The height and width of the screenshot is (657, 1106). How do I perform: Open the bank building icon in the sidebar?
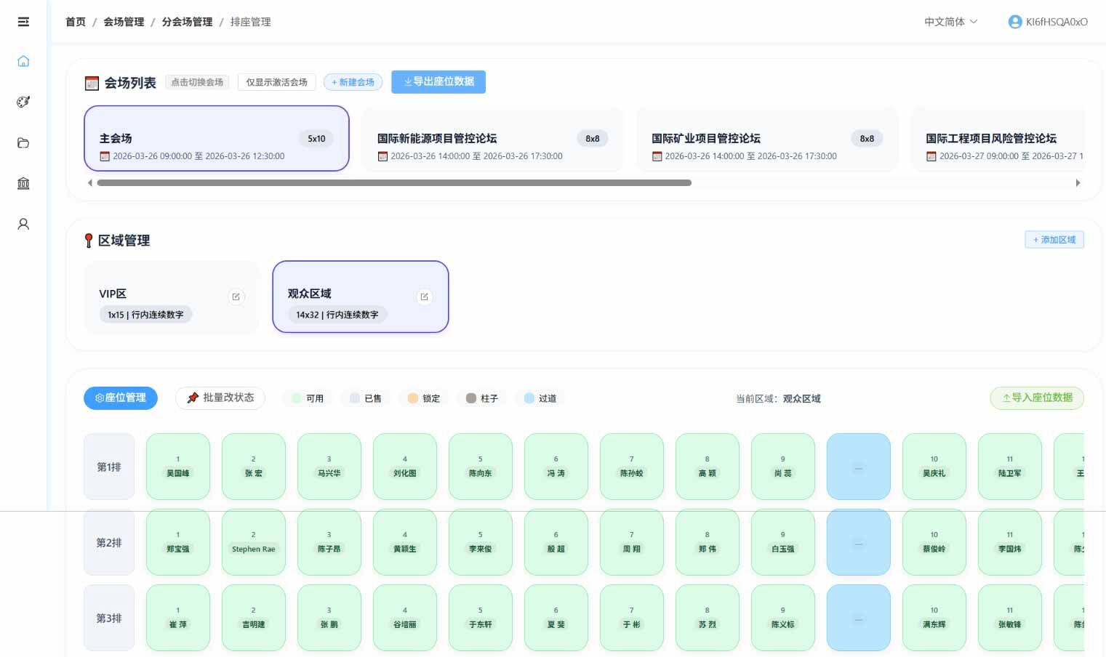[23, 183]
